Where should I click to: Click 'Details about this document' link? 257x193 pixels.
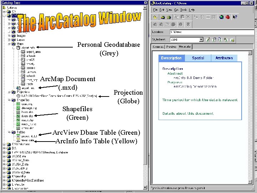pyautogui.click(x=188, y=113)
